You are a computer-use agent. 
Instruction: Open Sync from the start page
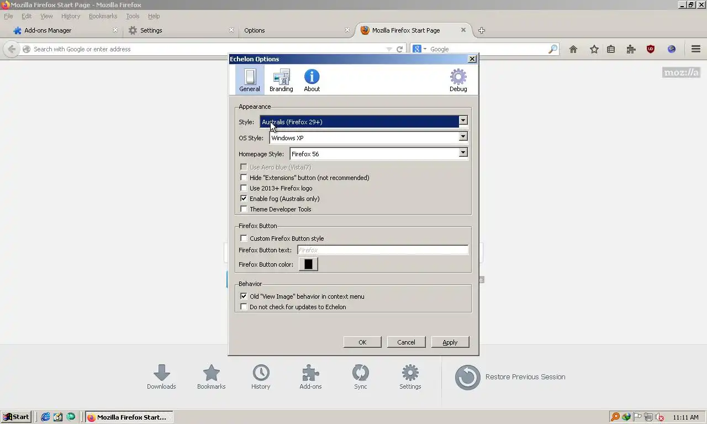click(360, 377)
